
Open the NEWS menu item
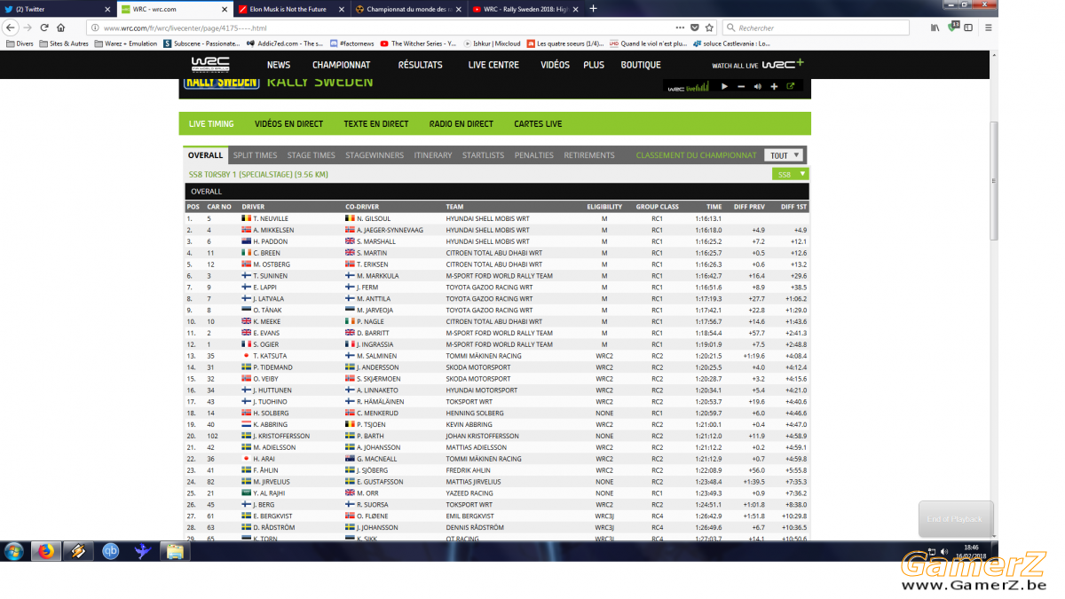279,65
